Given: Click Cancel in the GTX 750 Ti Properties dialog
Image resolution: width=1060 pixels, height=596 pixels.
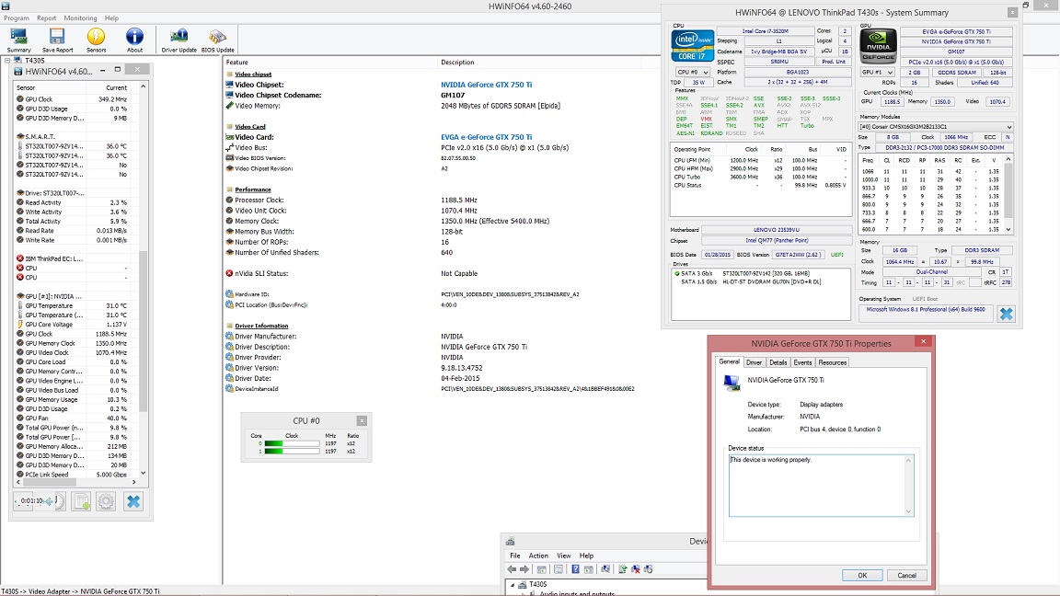Looking at the screenshot, I should click(906, 575).
